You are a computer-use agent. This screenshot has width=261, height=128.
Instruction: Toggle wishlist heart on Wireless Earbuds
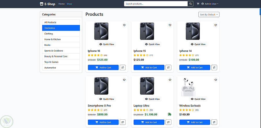tap(216, 80)
